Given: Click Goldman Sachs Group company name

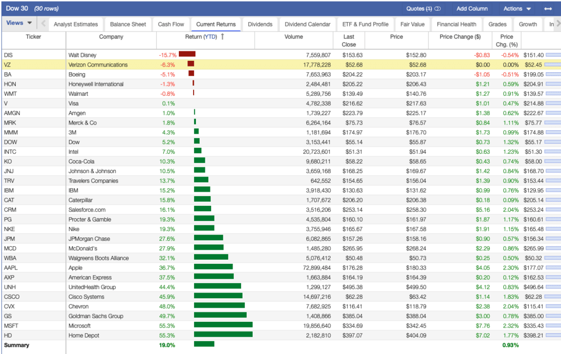Looking at the screenshot, I should [x=95, y=316].
